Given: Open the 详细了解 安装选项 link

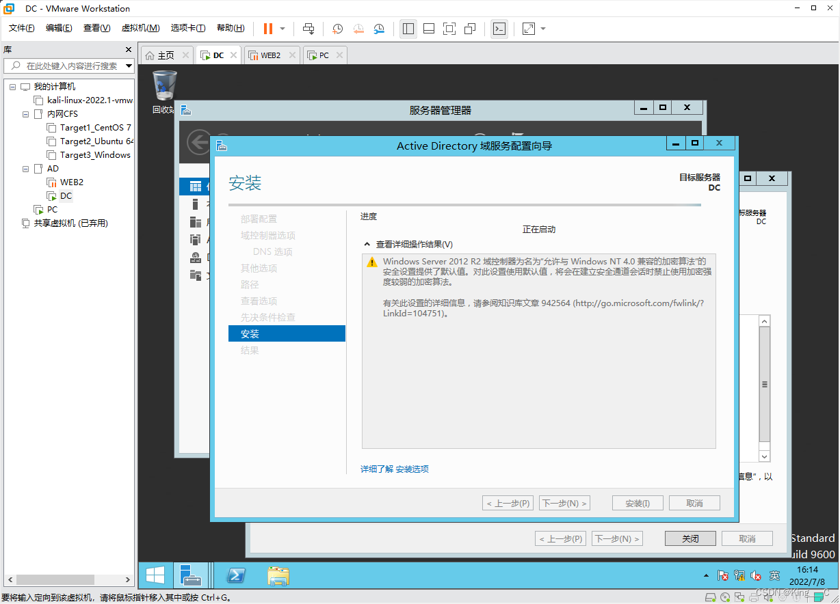Looking at the screenshot, I should [x=395, y=469].
